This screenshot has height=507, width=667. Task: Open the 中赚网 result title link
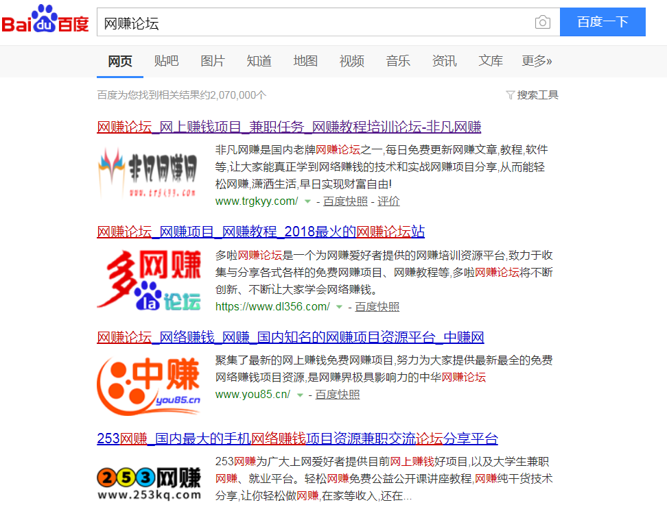tap(290, 338)
